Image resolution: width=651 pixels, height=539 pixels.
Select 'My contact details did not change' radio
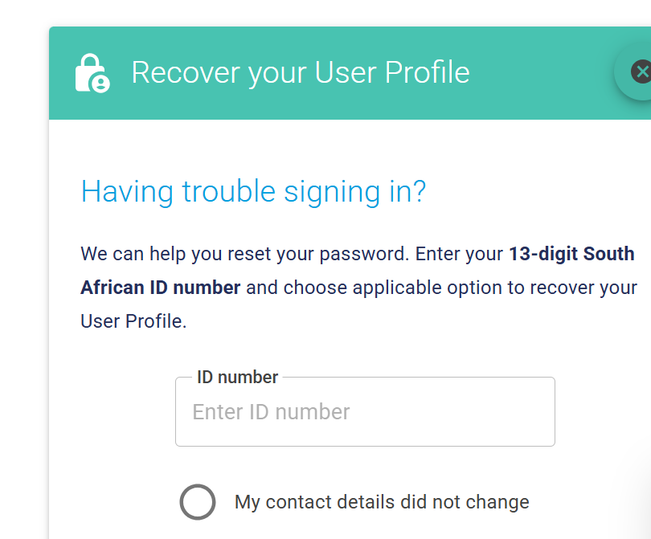(198, 502)
